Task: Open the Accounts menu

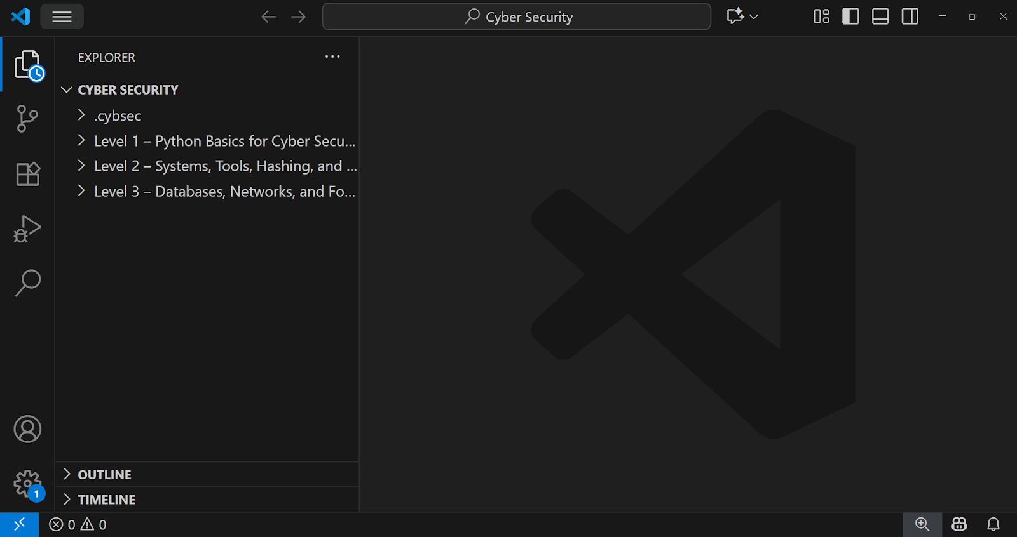Action: coord(27,430)
